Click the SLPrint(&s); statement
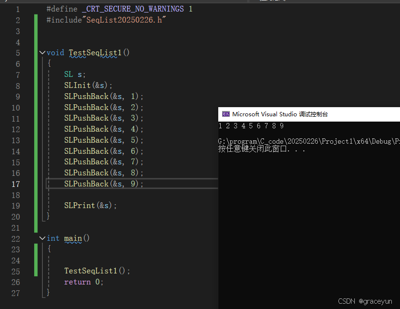 click(x=90, y=206)
